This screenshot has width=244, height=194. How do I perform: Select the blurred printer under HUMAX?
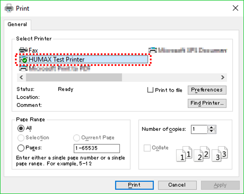(55, 68)
